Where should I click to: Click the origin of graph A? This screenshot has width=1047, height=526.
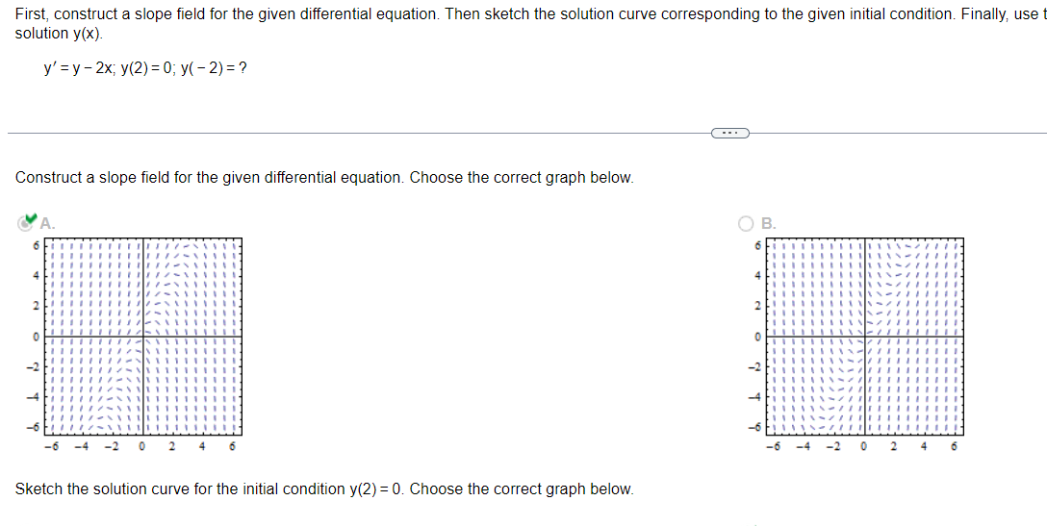(x=142, y=337)
